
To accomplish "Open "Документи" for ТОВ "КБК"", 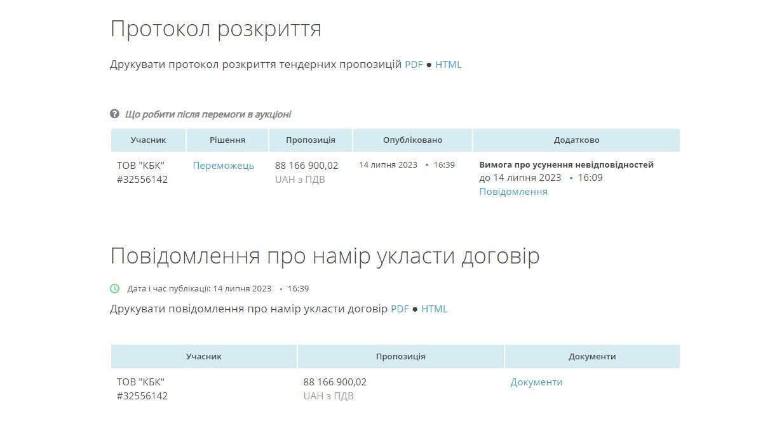I will pyautogui.click(x=536, y=382).
